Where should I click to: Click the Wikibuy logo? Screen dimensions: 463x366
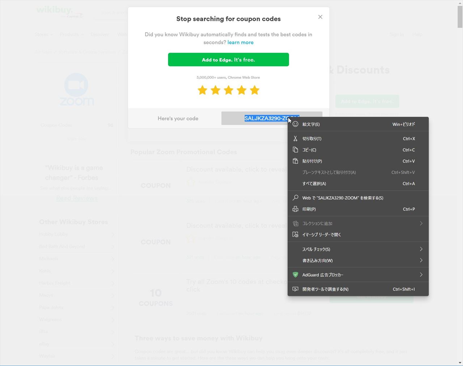60,12
